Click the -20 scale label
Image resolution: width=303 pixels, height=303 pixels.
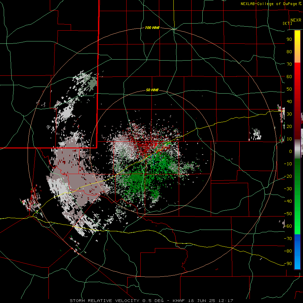click(288, 176)
